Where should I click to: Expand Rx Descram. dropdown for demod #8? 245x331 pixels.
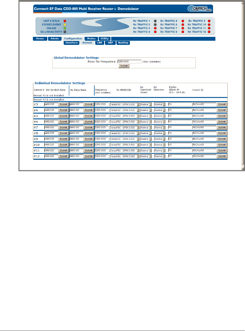[x=160, y=133]
